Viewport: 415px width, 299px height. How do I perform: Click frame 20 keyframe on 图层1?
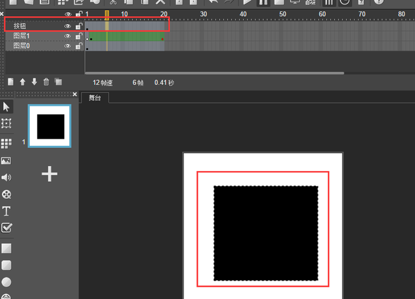point(162,39)
